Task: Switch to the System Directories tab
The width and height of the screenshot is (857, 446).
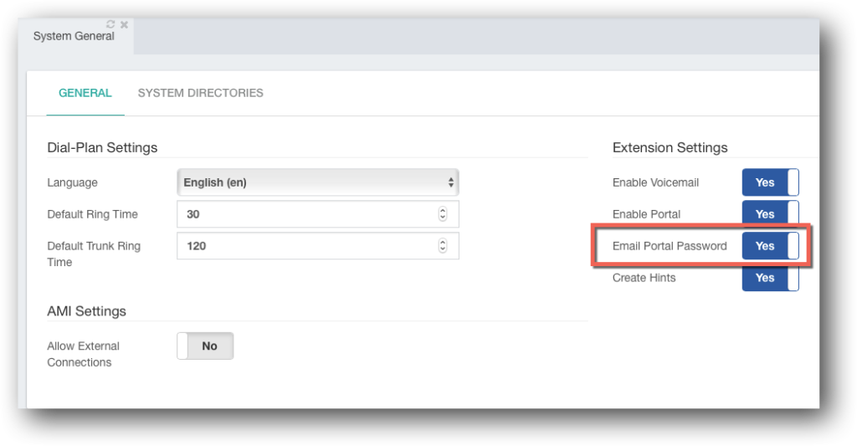Action: pyautogui.click(x=201, y=93)
